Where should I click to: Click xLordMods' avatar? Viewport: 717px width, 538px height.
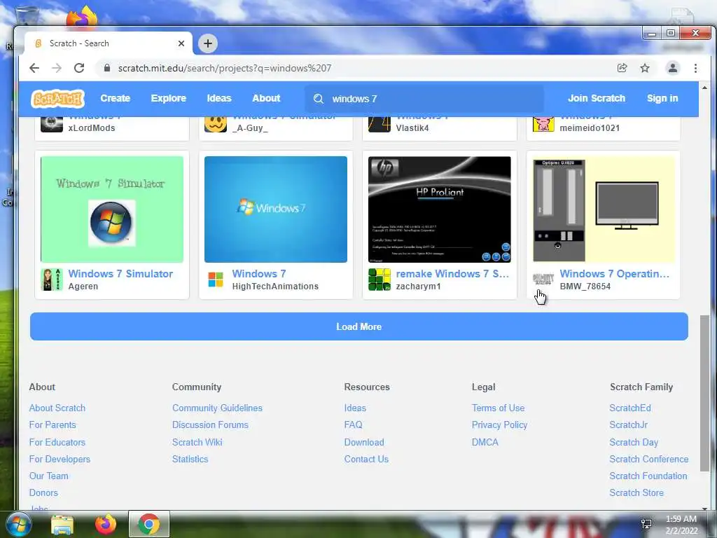point(52,124)
